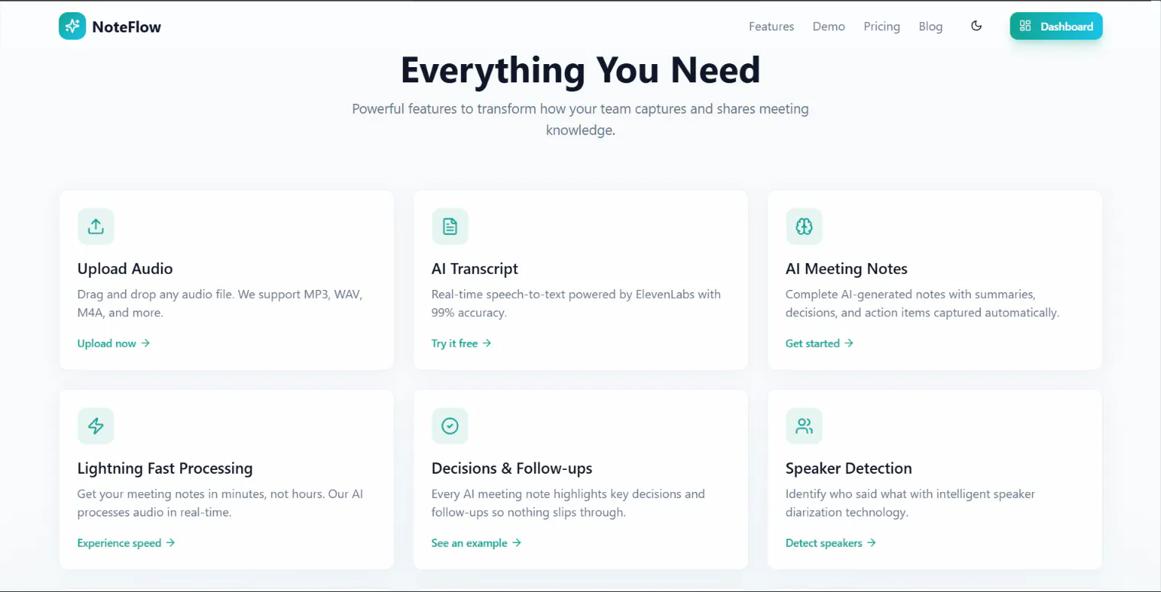Viewport: 1161px width, 592px height.
Task: Click the 'Complete AI-generated notes' description
Action: coord(922,304)
